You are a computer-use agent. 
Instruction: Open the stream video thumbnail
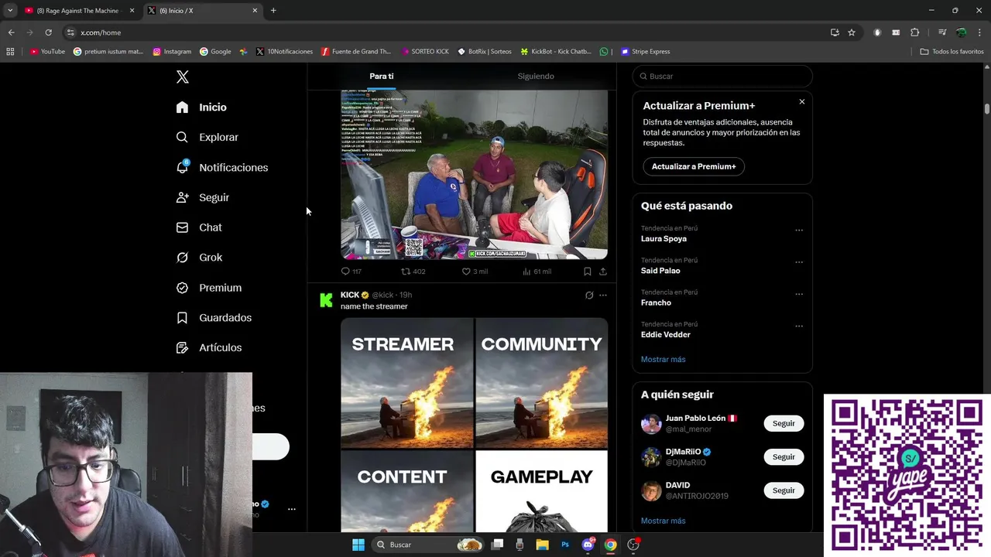474,174
